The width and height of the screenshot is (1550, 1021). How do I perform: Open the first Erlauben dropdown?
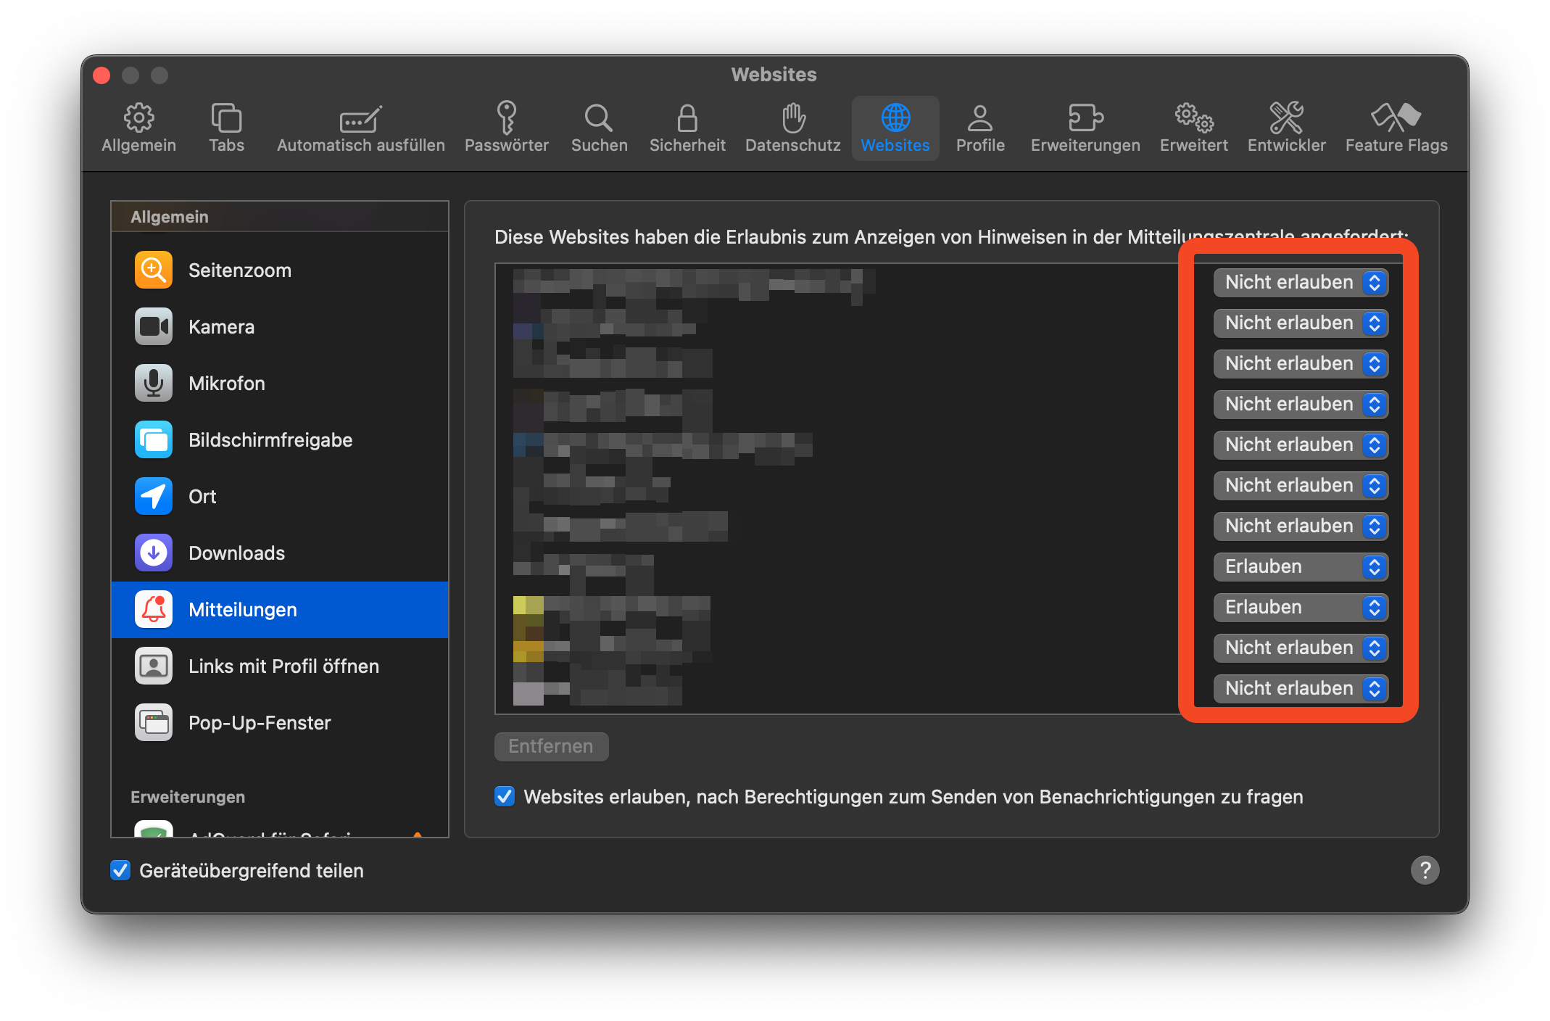(x=1301, y=567)
